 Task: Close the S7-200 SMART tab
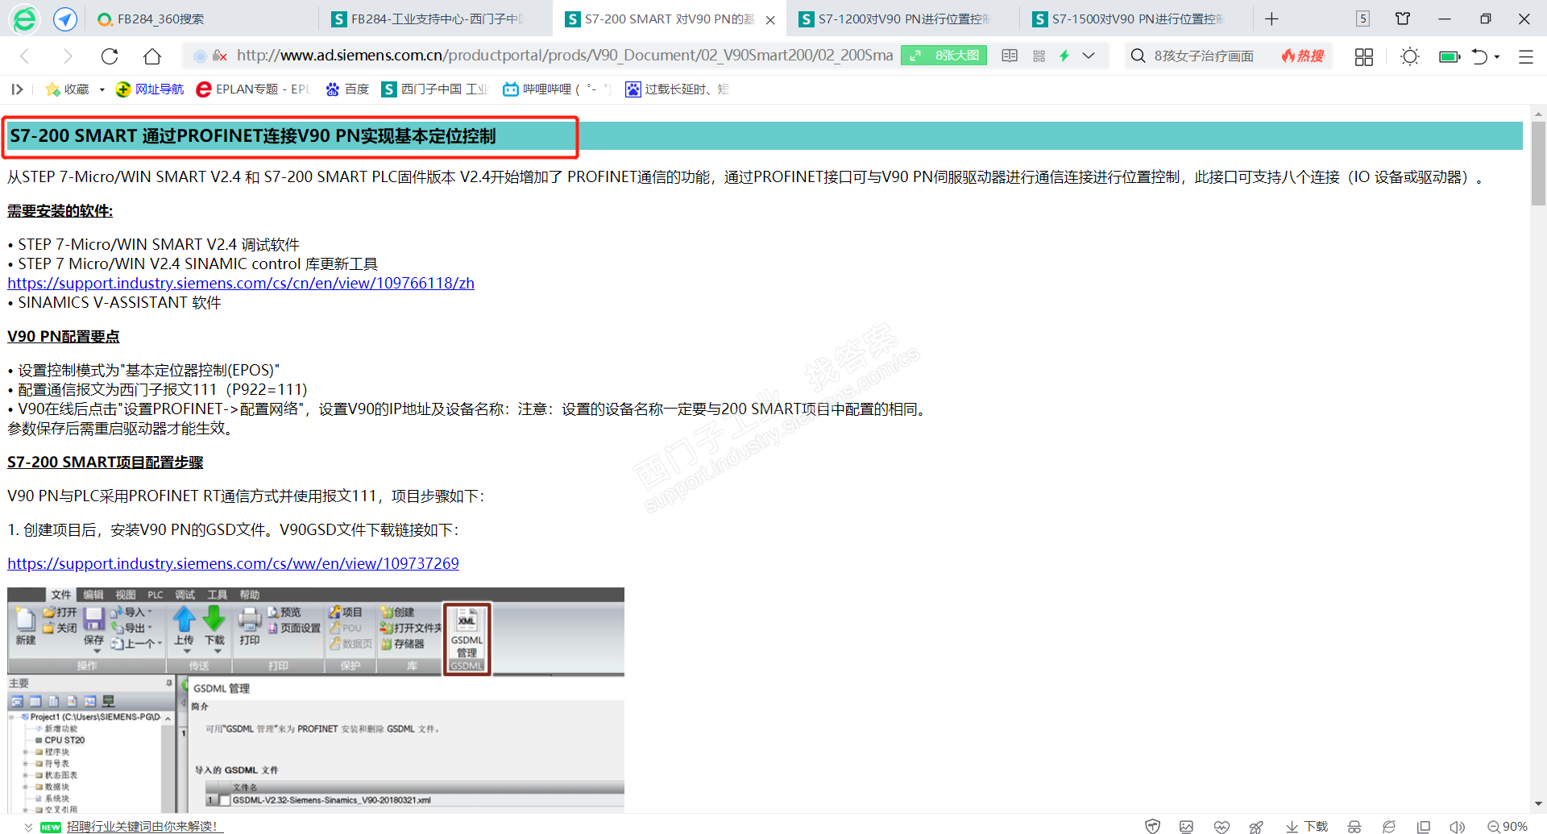pyautogui.click(x=770, y=19)
